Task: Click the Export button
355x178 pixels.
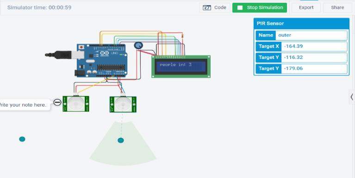Action: click(306, 8)
